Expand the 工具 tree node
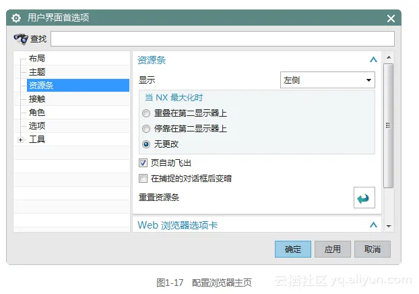The width and height of the screenshot is (419, 294). [x=21, y=140]
